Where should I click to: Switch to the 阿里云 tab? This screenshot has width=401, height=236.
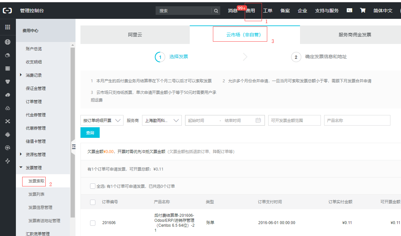(135, 35)
